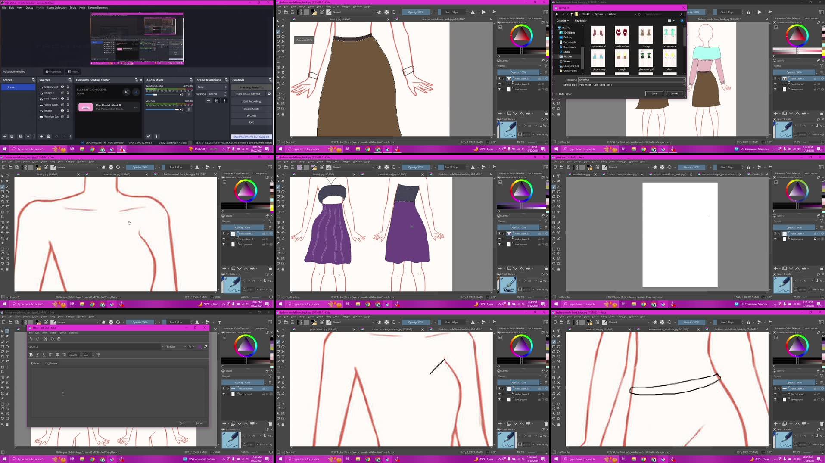Mute Mic/Aux in the OBS mixer
Viewport: 825px width, 463px height.
click(181, 109)
